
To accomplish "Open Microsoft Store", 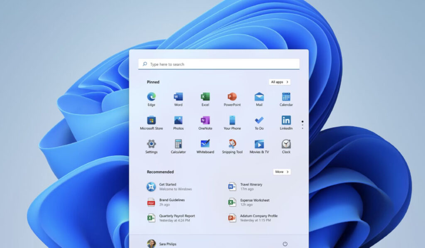I will [151, 123].
